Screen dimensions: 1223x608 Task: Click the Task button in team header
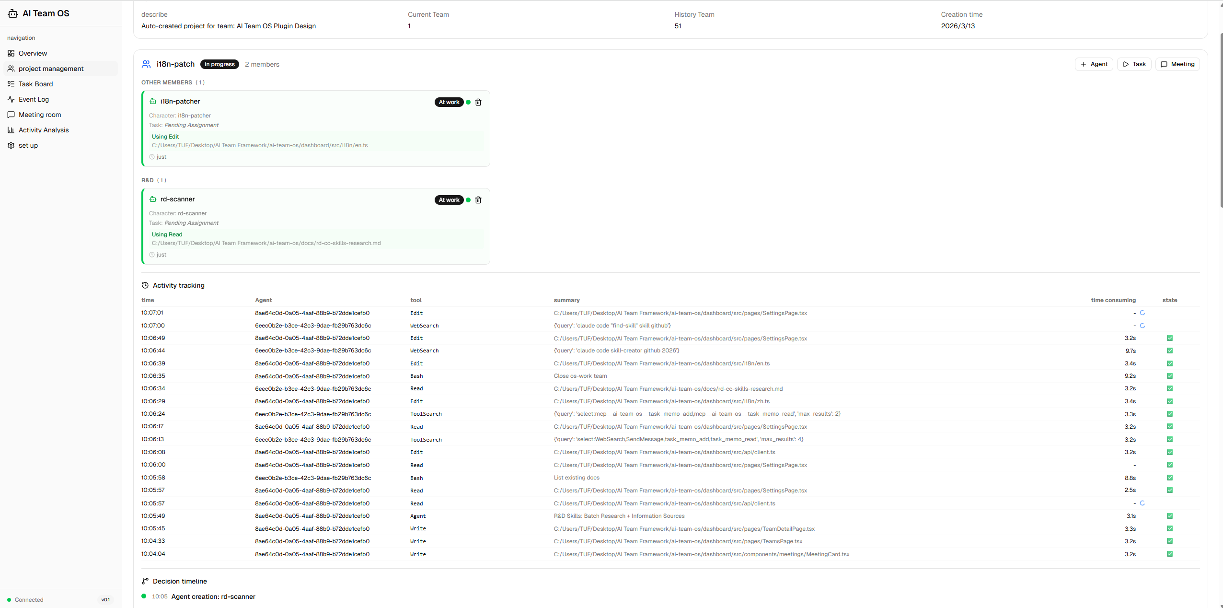(x=1134, y=64)
